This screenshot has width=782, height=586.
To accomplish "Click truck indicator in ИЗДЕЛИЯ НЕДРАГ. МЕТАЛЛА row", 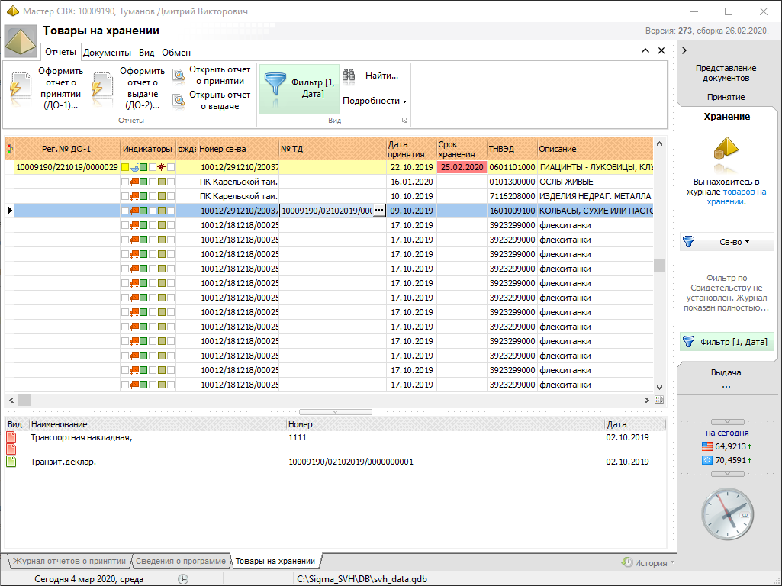I will 134,197.
